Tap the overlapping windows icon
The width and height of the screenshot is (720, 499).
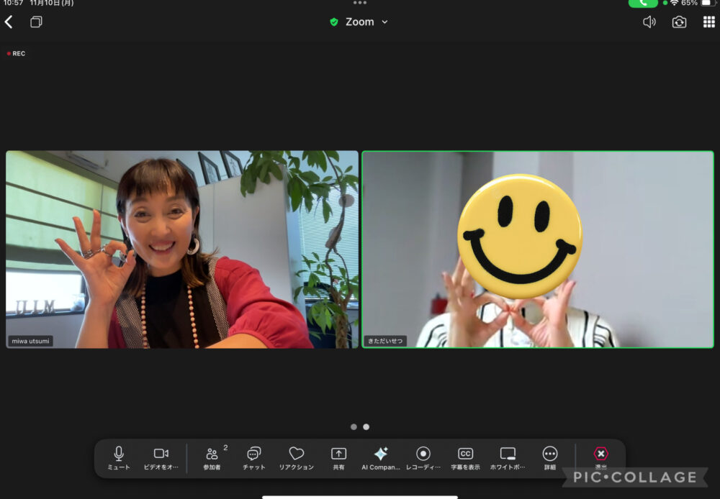[36, 22]
